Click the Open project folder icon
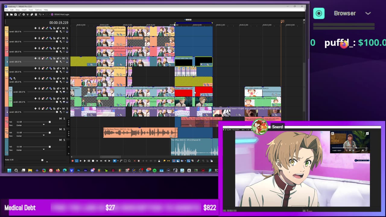Image resolution: width=386 pixels, height=217 pixels. click(x=11, y=14)
